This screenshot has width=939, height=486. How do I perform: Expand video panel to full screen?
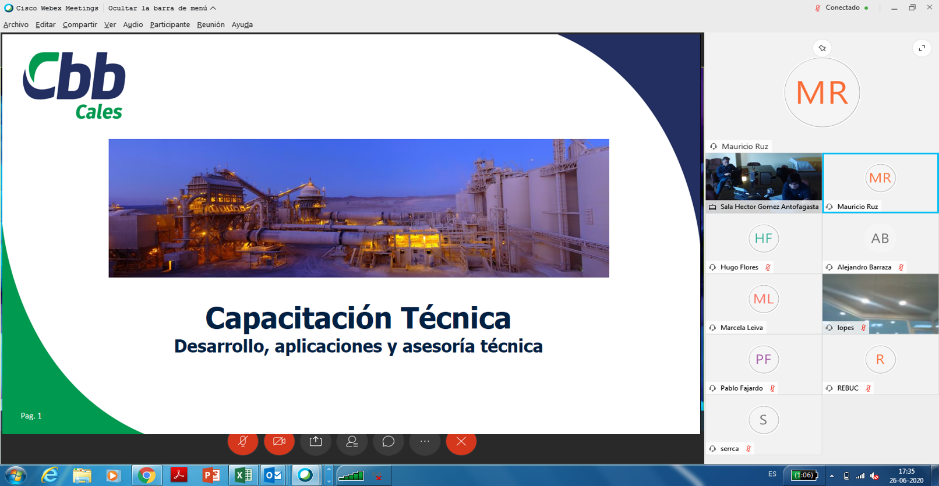[x=922, y=48]
